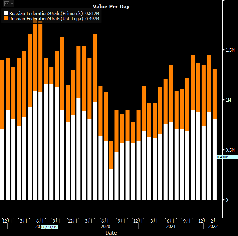Screen dimensions: 238x236
Task: Click the 'Value Per Day' chart title
Action: [111, 7]
